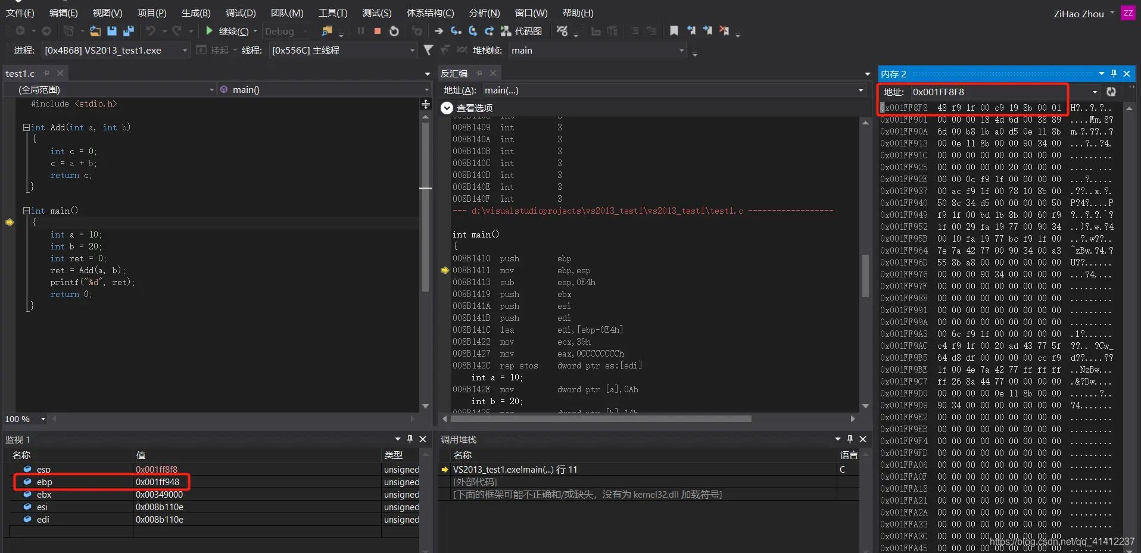
Task: Open the 帮助(H) menu
Action: (x=578, y=13)
